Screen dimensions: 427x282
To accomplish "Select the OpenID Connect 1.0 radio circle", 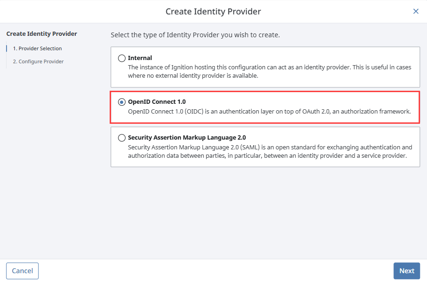I will (122, 102).
